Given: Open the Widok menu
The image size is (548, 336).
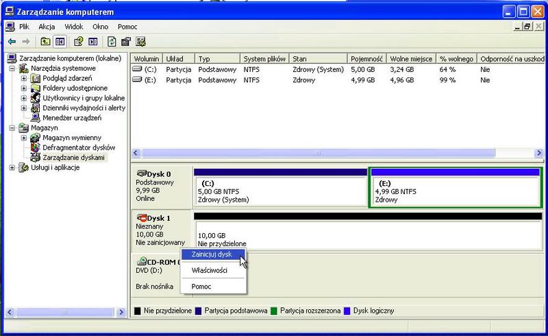Looking at the screenshot, I should tap(74, 27).
